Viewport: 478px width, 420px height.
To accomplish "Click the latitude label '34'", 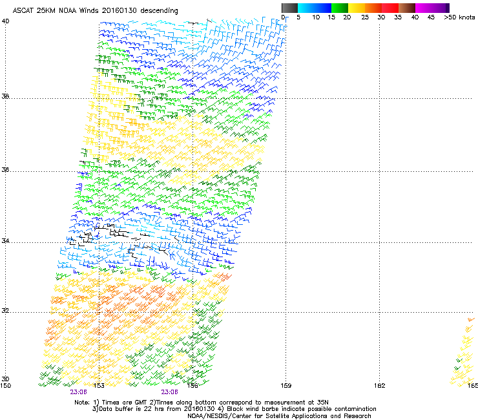I will 5,241.
